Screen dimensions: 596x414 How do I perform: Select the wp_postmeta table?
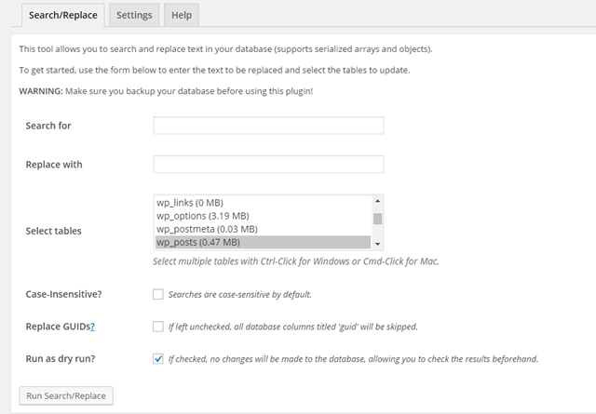pos(263,229)
